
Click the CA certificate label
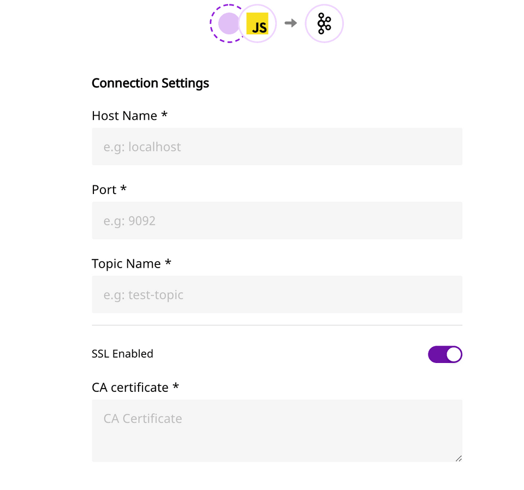click(x=130, y=388)
